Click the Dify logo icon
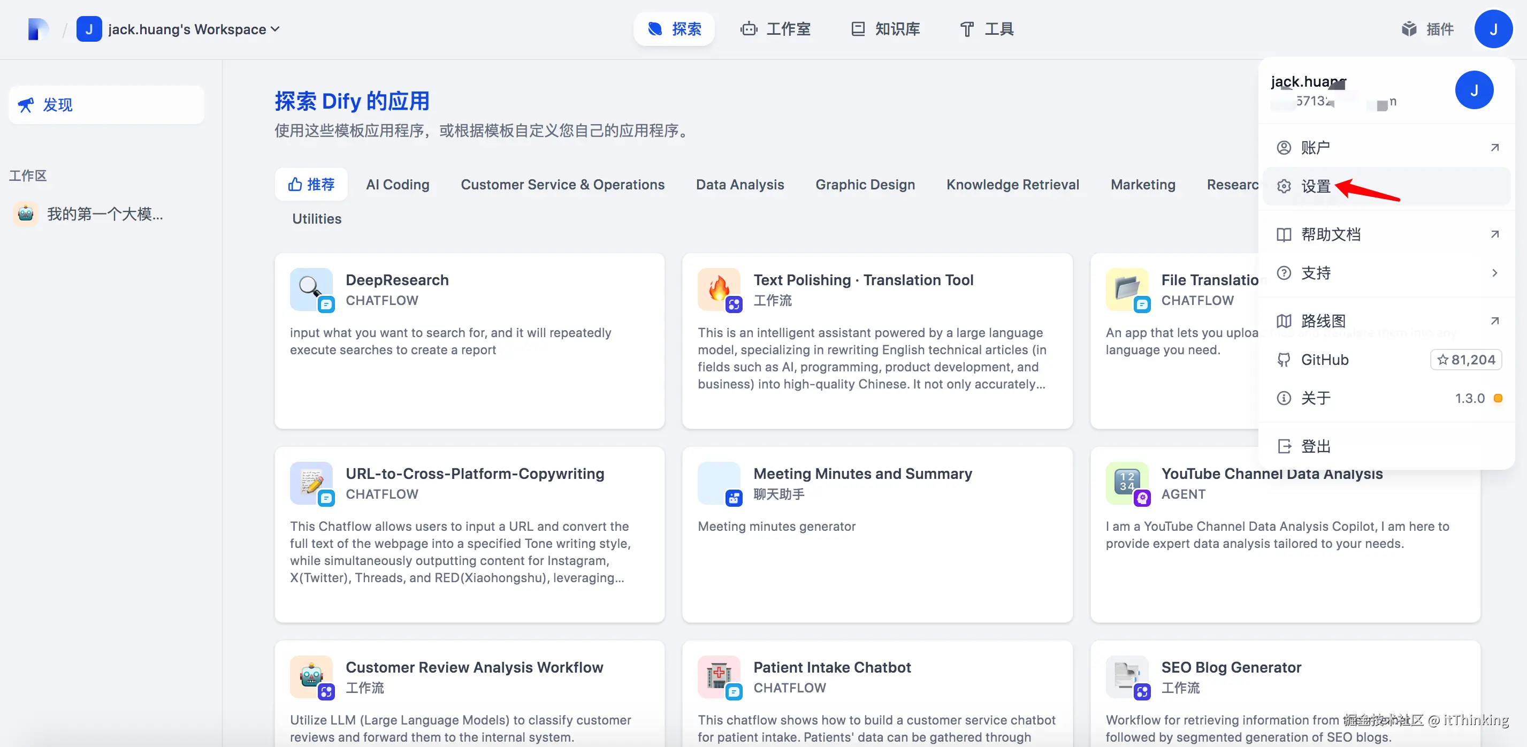Image resolution: width=1527 pixels, height=747 pixels. pyautogui.click(x=38, y=29)
